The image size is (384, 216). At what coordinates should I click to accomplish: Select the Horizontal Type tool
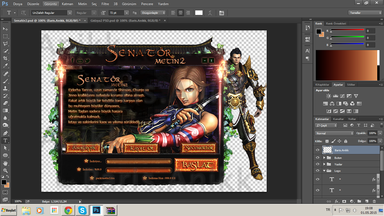click(x=5, y=140)
